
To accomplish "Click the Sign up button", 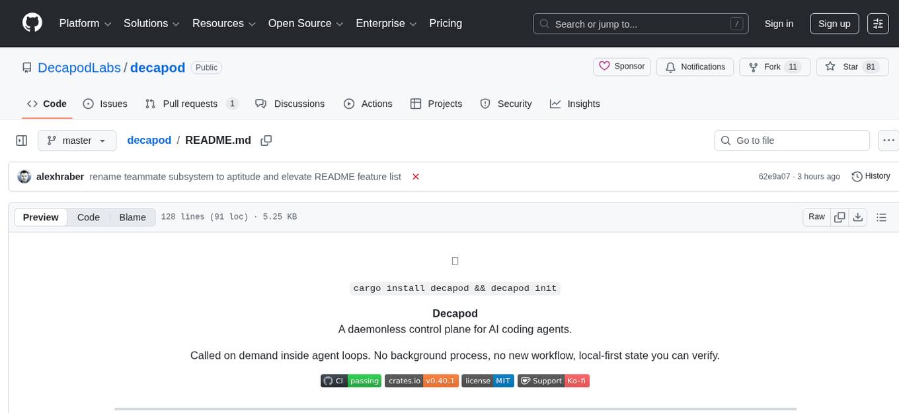I will coord(834,23).
